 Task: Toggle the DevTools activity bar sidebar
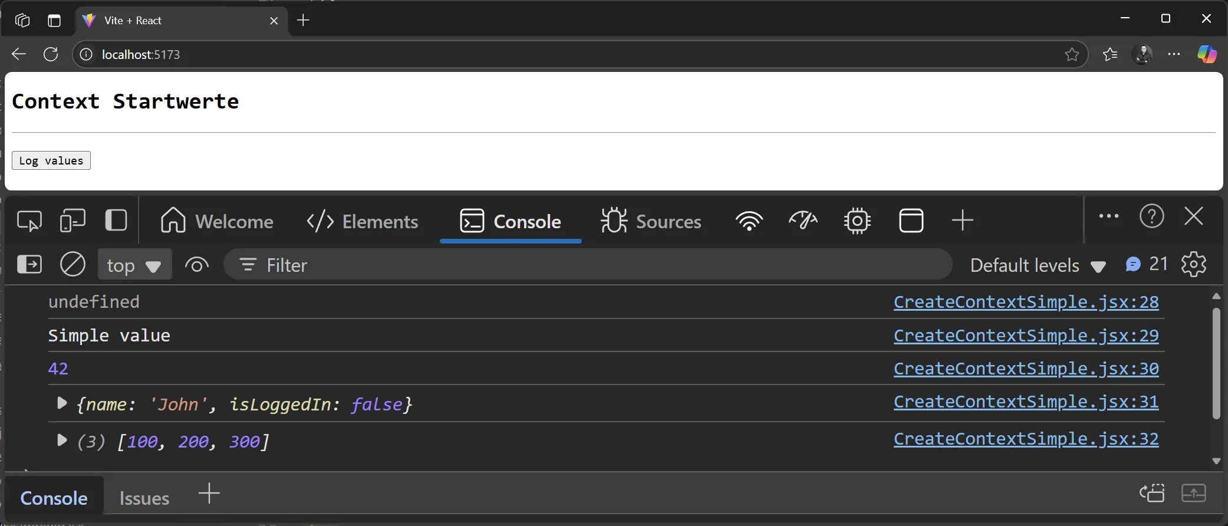(x=116, y=221)
